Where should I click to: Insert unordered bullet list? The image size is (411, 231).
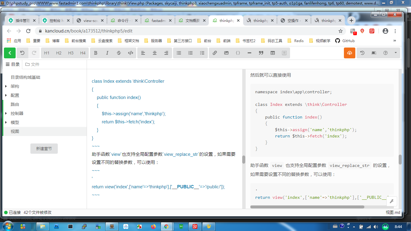tap(179, 53)
